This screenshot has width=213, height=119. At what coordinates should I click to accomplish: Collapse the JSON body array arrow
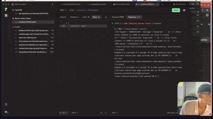66,23
